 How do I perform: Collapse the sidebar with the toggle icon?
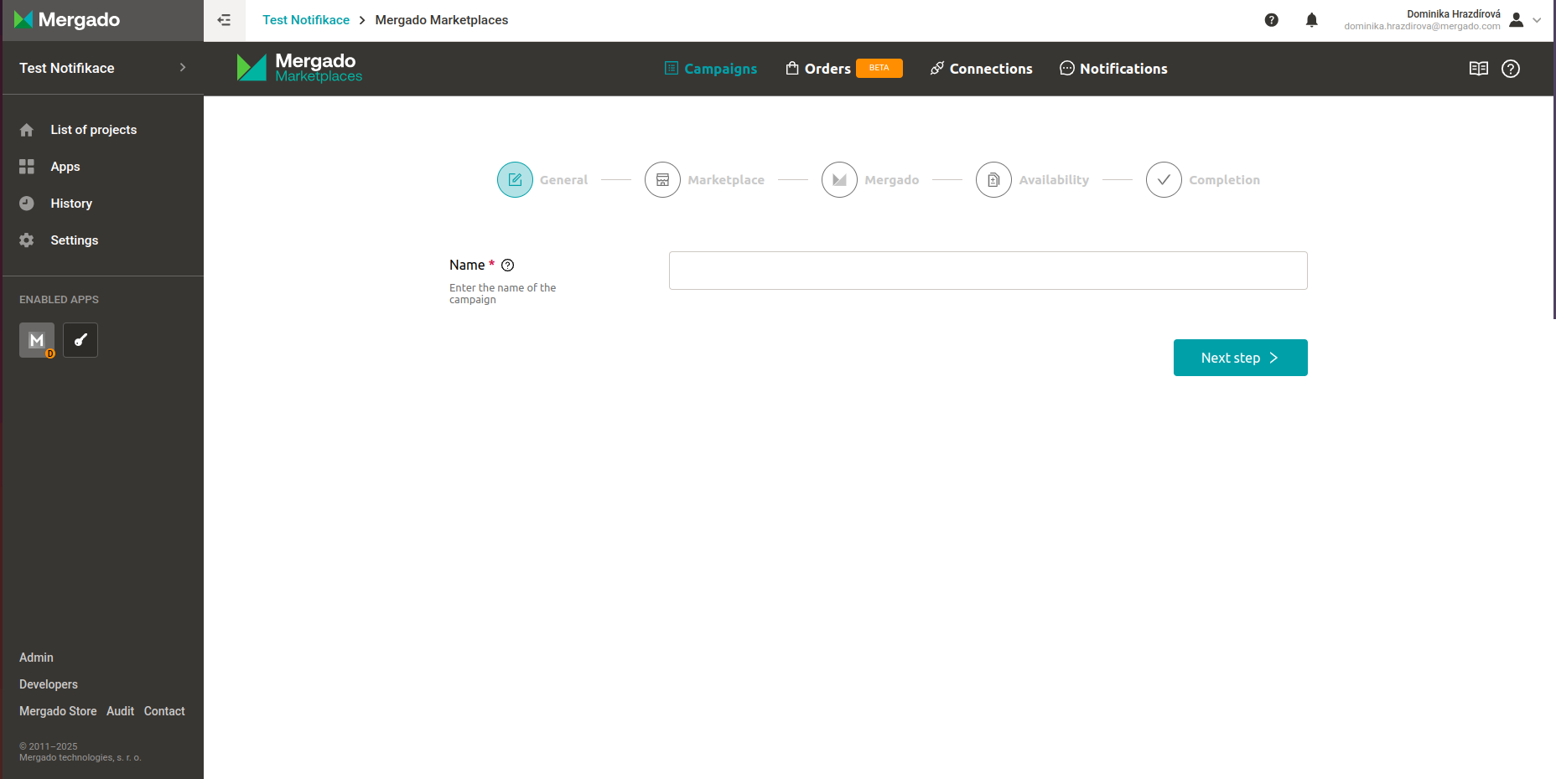pos(224,20)
